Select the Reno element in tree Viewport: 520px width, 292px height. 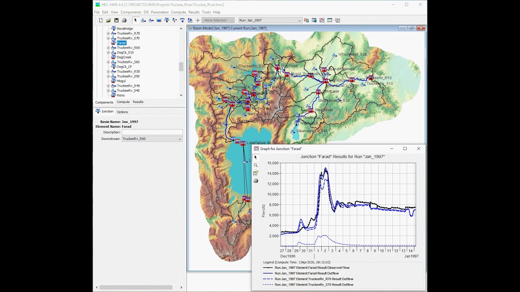(x=121, y=95)
